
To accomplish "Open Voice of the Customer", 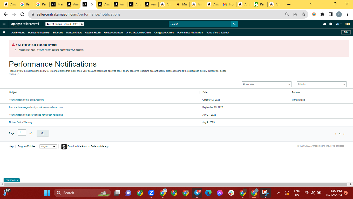I will click(218, 33).
